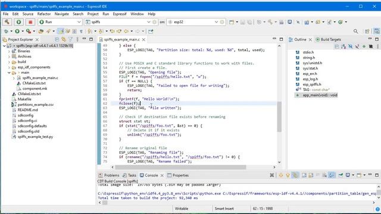Click the editor horizontal scrollbar thumb
This screenshot has height=214, width=381.
180,167
